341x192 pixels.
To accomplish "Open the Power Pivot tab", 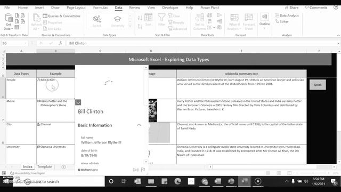I will 209,7.
